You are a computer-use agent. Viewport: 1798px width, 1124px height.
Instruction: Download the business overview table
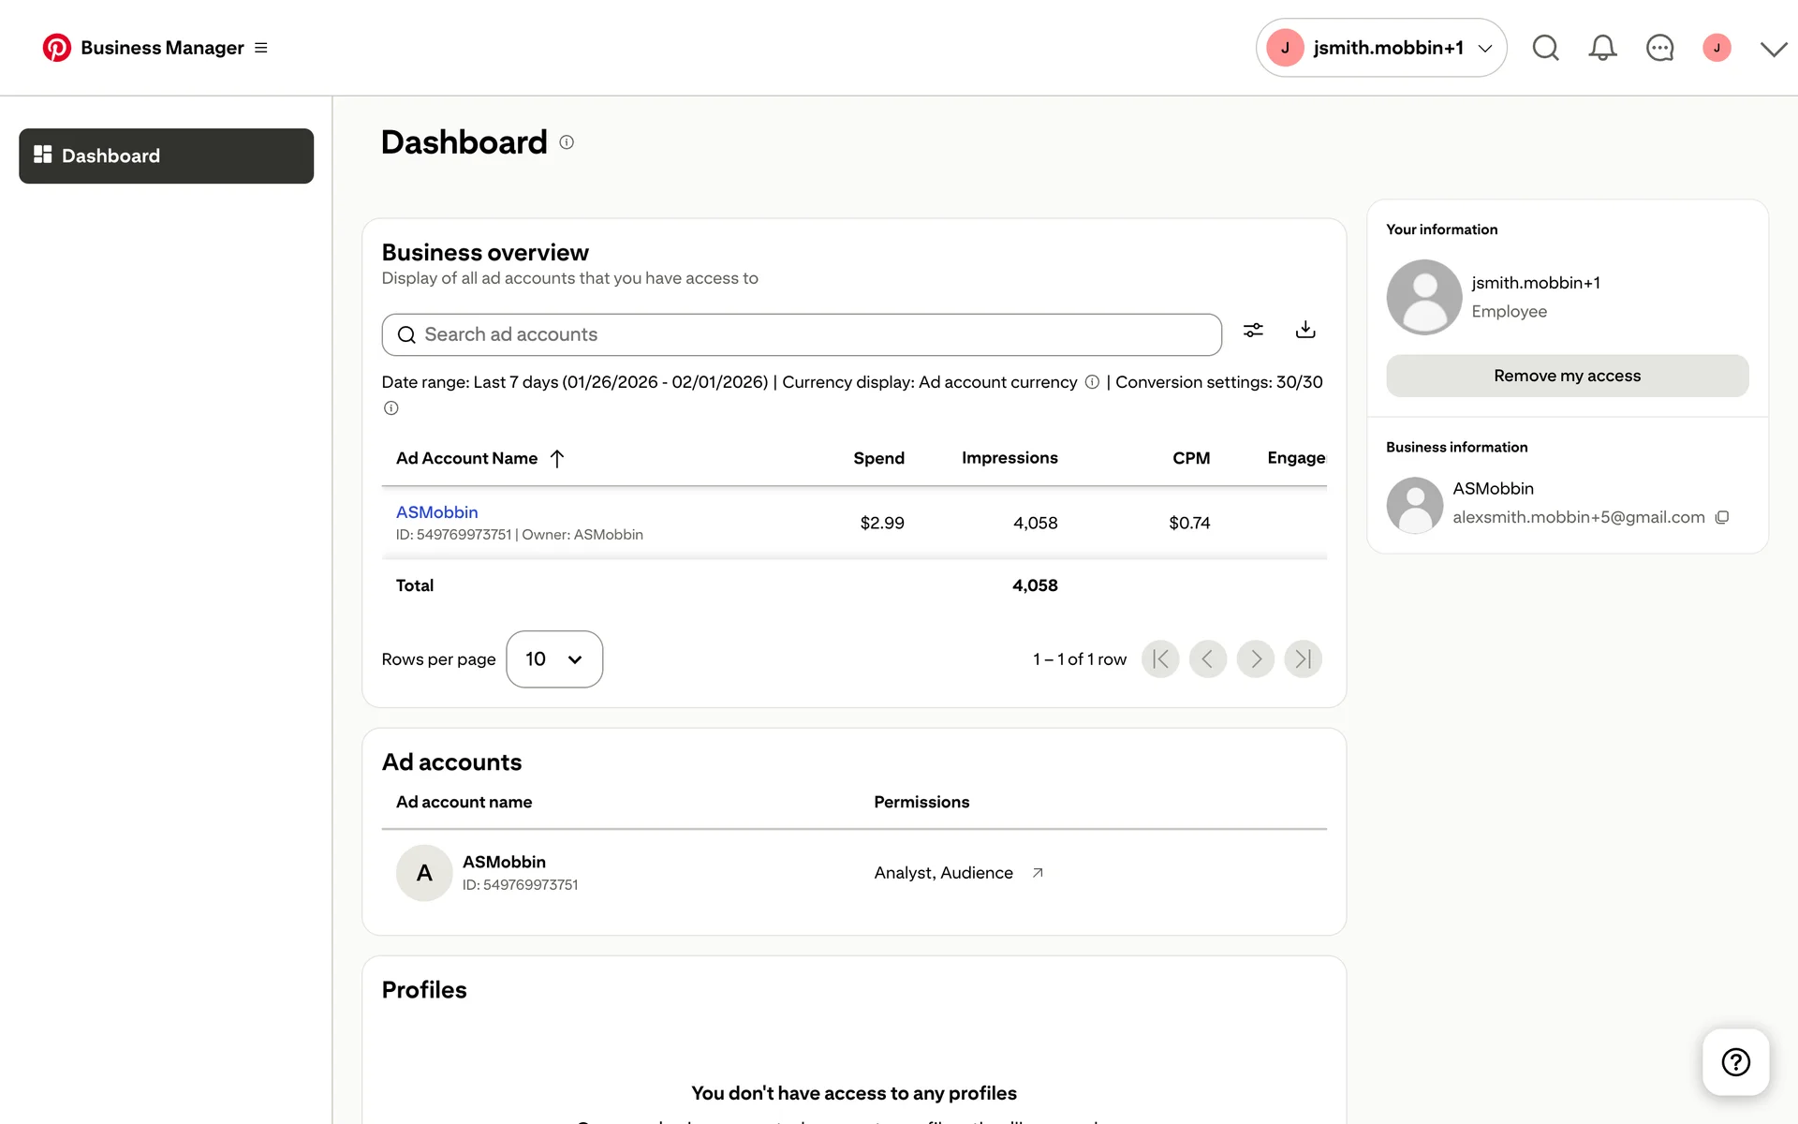click(x=1305, y=330)
